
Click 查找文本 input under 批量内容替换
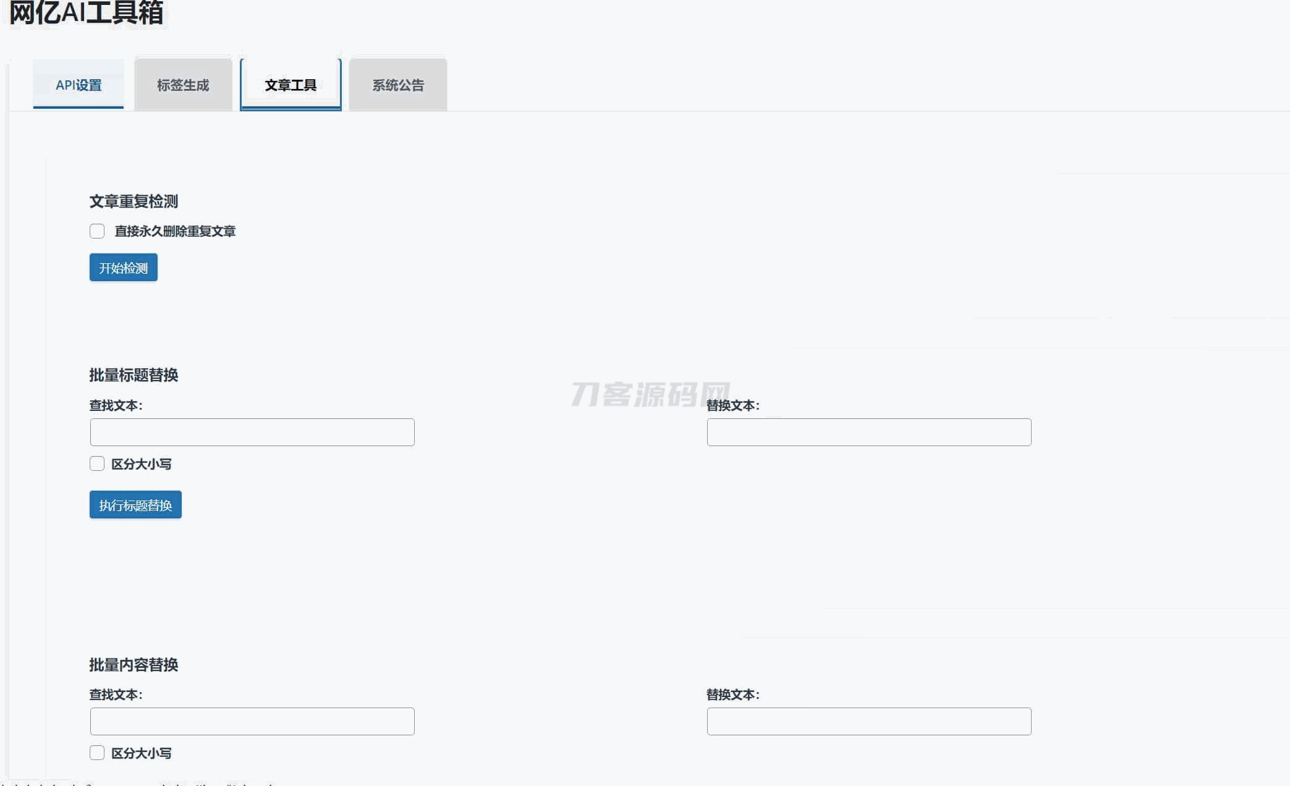point(252,721)
